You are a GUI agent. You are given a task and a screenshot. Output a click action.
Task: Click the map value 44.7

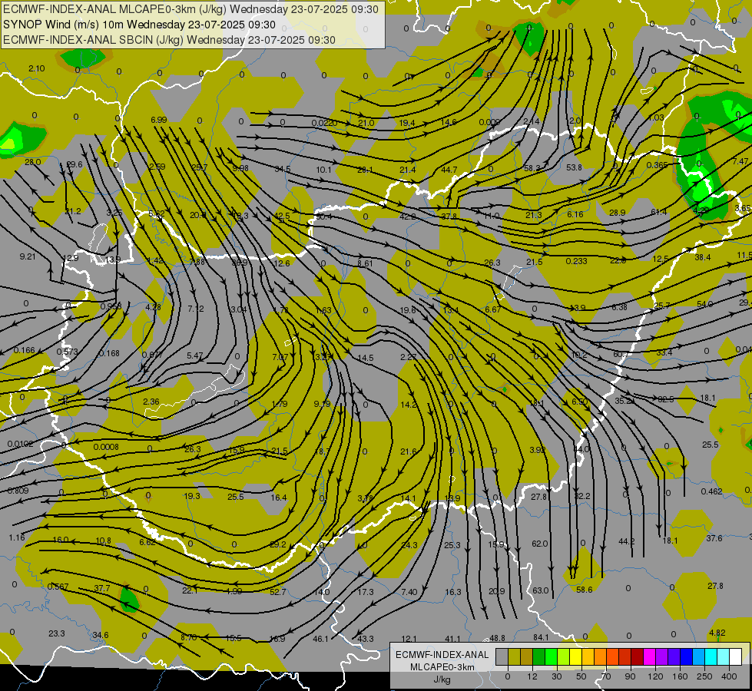[449, 170]
